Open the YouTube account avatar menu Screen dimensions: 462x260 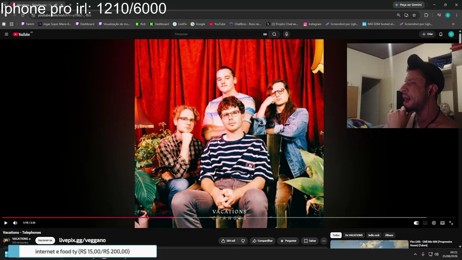point(451,34)
